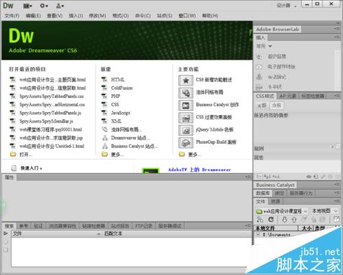Open recent file SpryMenuBar.js
Screen dimensions: 343x275
click(x=46, y=121)
